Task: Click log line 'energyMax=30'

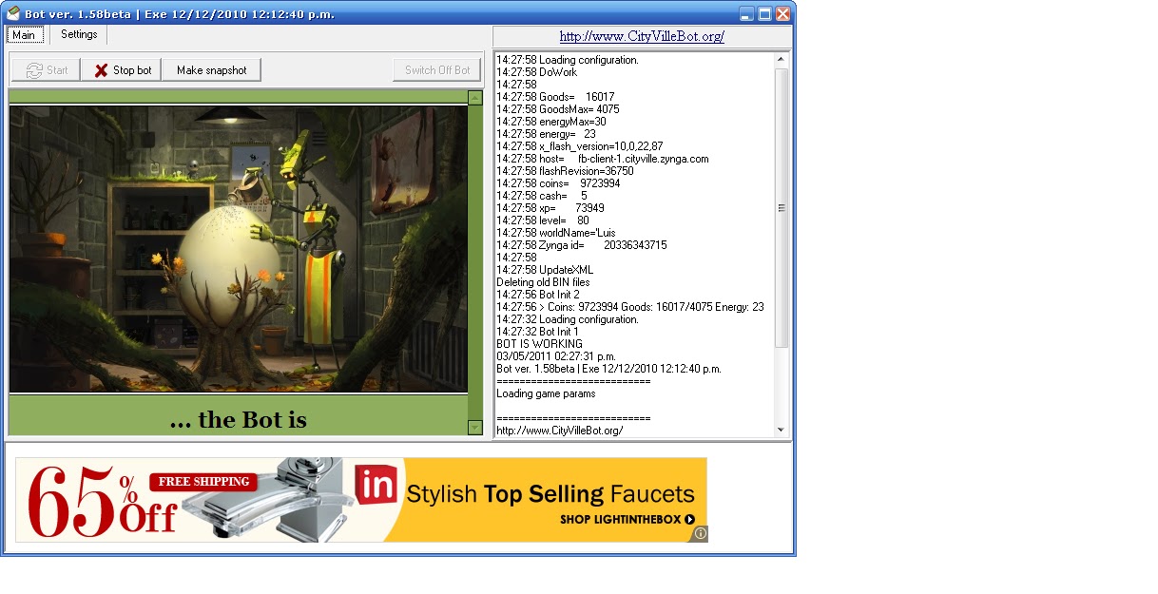Action: pos(551,122)
